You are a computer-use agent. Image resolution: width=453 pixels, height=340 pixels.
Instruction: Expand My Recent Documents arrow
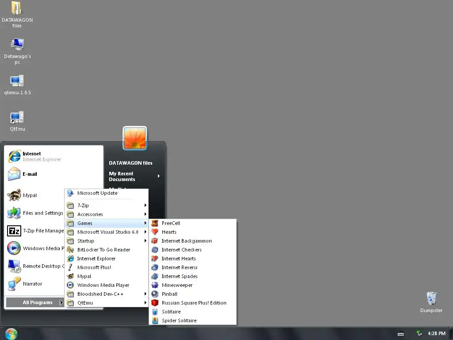click(159, 176)
